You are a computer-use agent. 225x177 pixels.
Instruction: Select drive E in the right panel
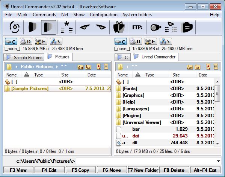(151, 41)
